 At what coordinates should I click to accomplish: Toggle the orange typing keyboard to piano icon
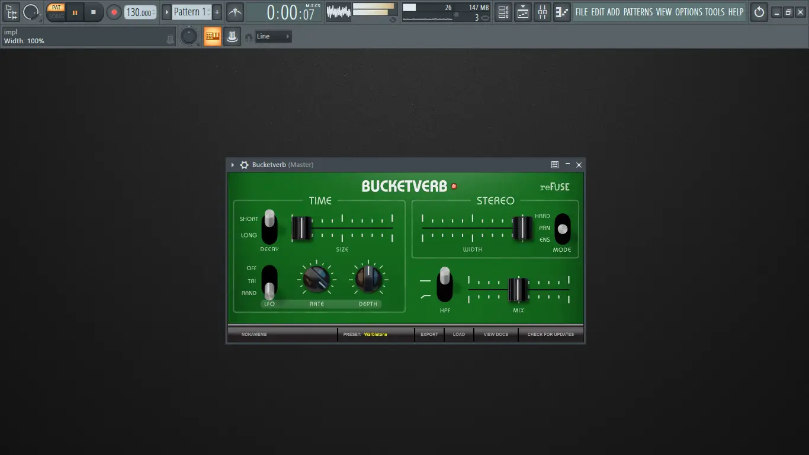point(212,37)
